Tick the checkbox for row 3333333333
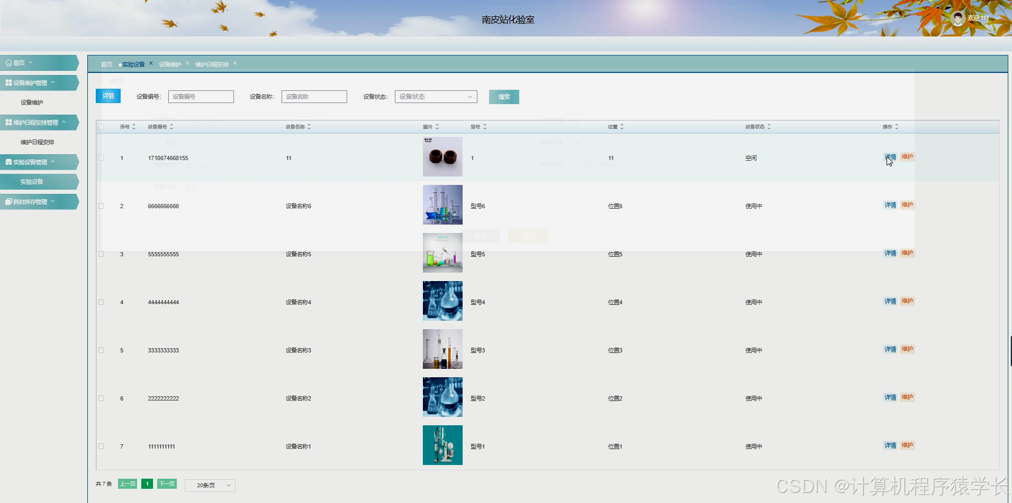The height and width of the screenshot is (503, 1012). (101, 350)
